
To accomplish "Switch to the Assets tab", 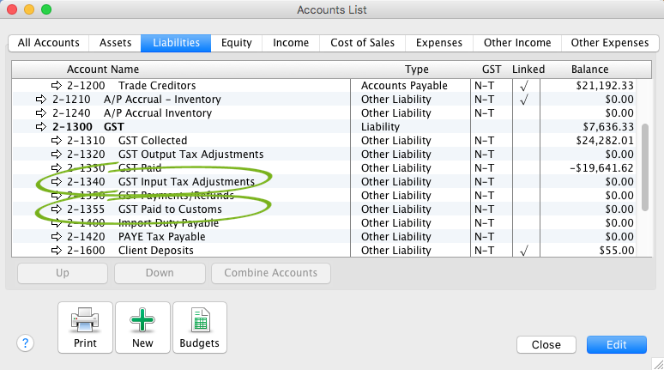I will click(x=115, y=43).
